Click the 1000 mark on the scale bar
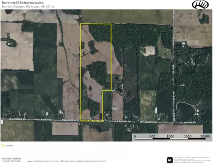Image resolution: width=213 pixels, height=164 pixels. [x=170, y=137]
